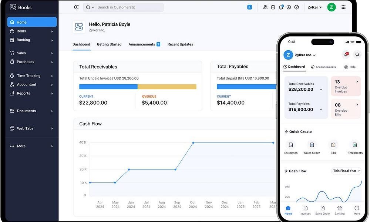Expand Accountant menu in sidebar
370x222 pixels.
32,84
